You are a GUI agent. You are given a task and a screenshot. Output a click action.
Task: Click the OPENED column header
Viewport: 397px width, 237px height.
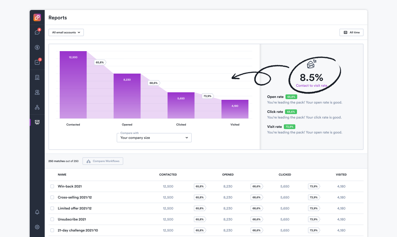pos(228,175)
